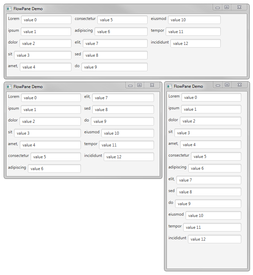This screenshot has width=253, height=275.
Task: Maximize the top FlowPane Demo window
Action: click(x=227, y=7)
